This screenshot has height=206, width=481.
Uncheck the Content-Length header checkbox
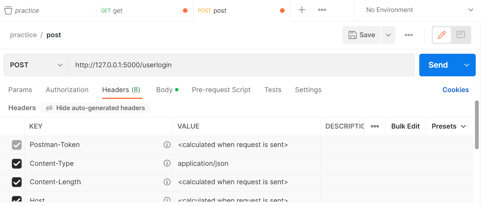pyautogui.click(x=17, y=182)
